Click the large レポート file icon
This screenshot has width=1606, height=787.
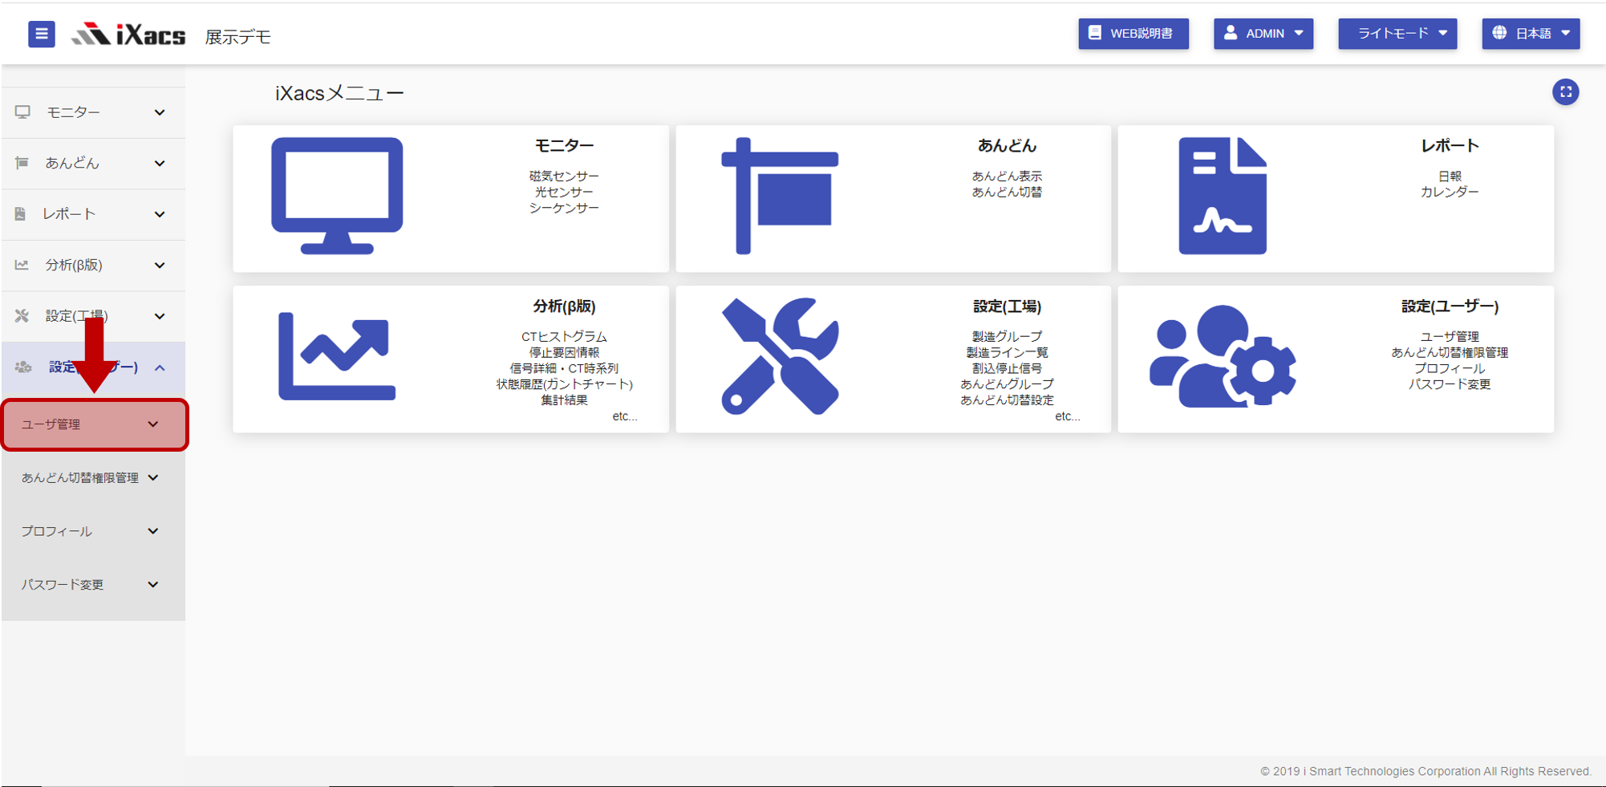point(1223,196)
